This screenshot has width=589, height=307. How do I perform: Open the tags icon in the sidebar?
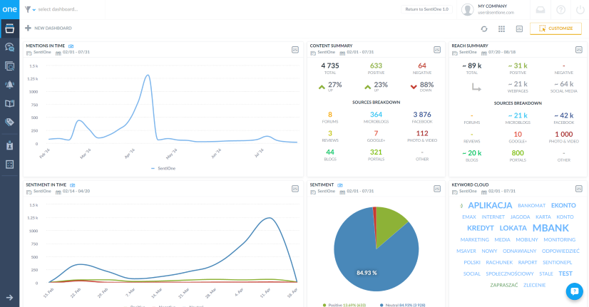pos(9,122)
